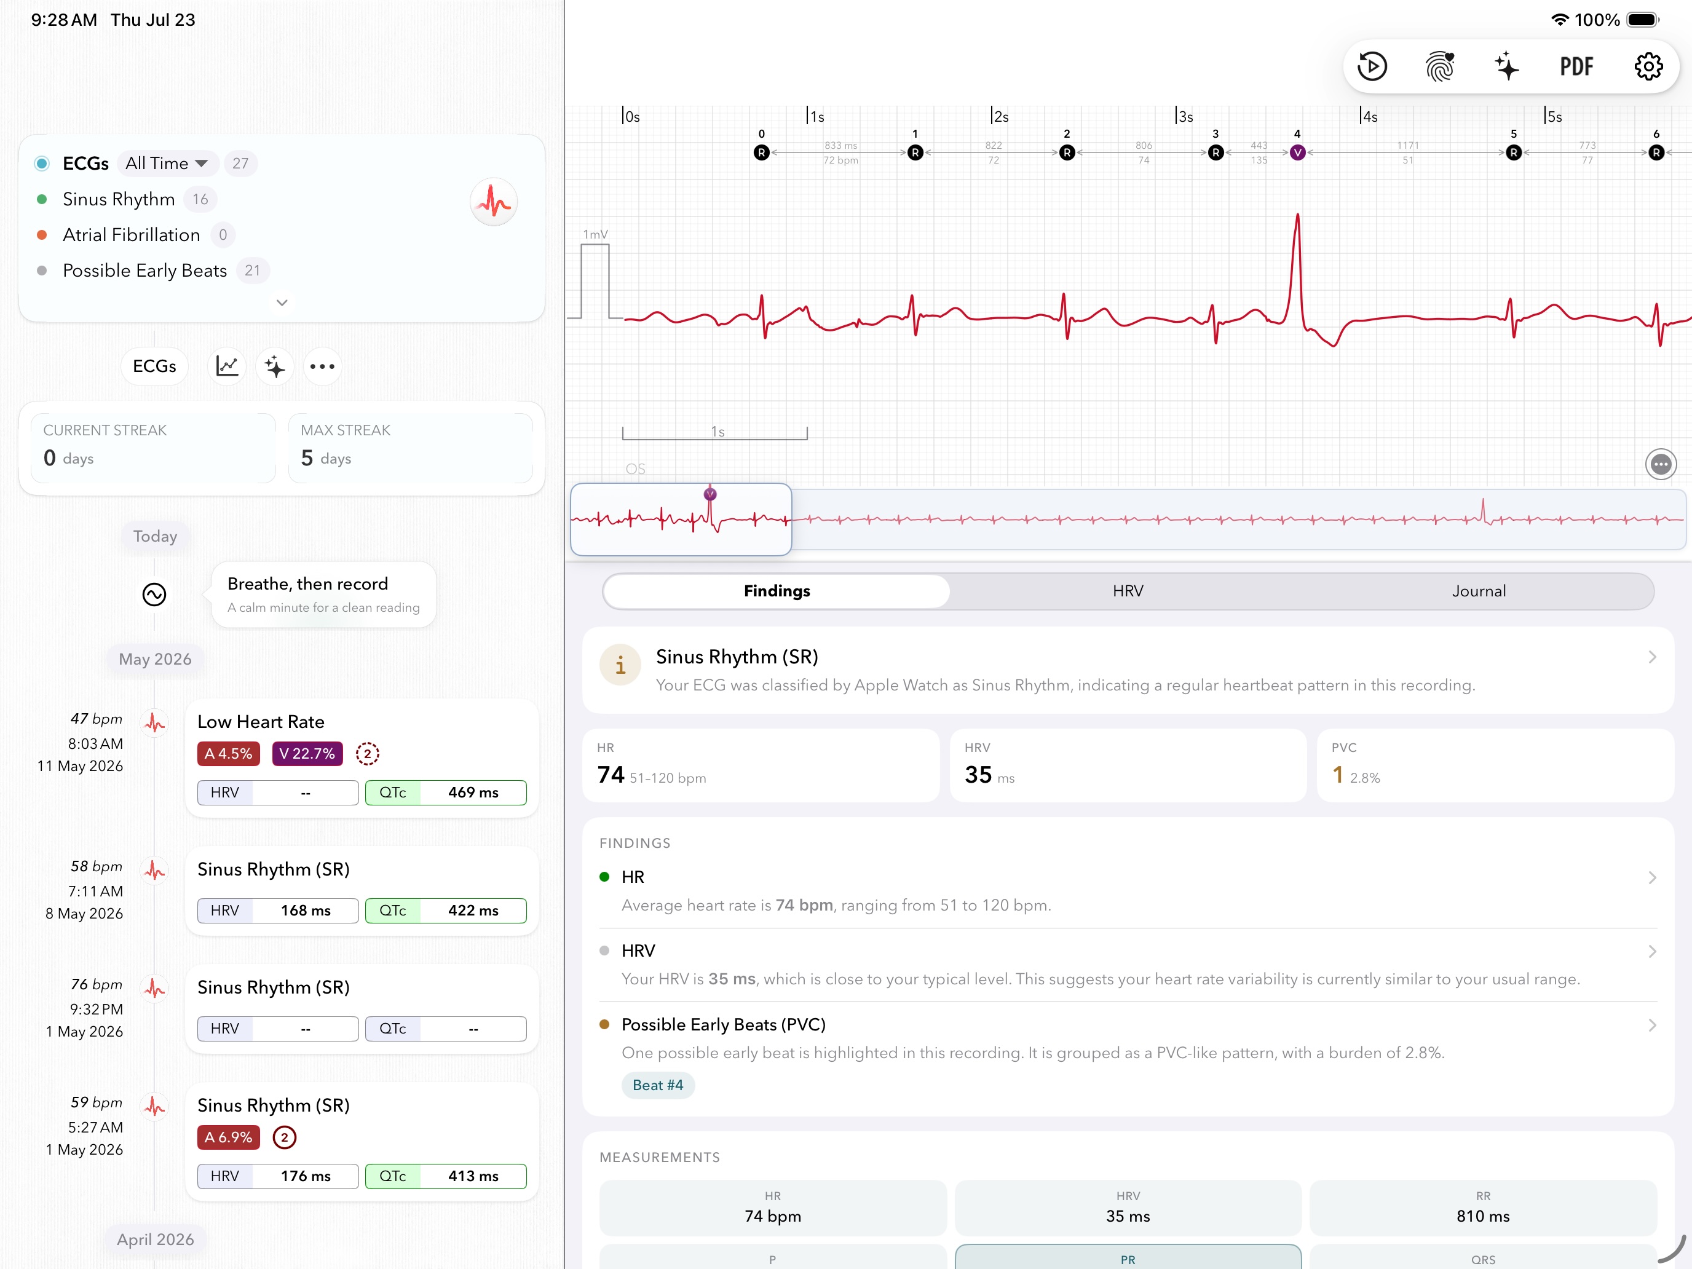Screen dimensions: 1692x1269
Task: Open Sinus Rhythm (SR) classification details chevron
Action: [x=1652, y=657]
